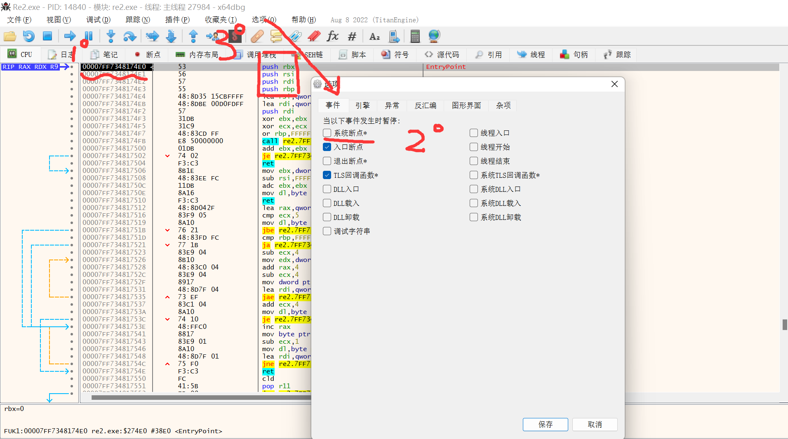This screenshot has height=439, width=788.
Task: Open functions with the fx icon
Action: 332,36
